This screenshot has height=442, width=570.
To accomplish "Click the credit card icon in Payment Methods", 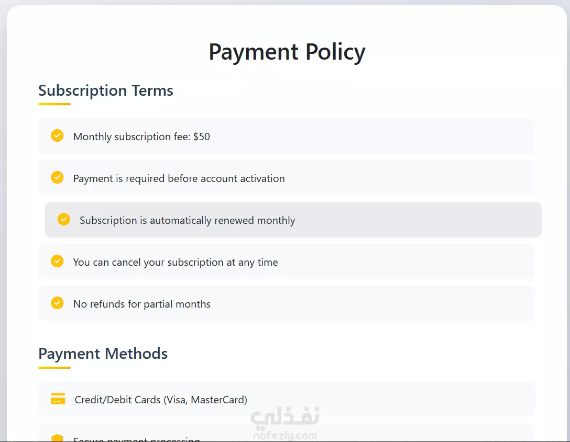I will pyautogui.click(x=58, y=399).
